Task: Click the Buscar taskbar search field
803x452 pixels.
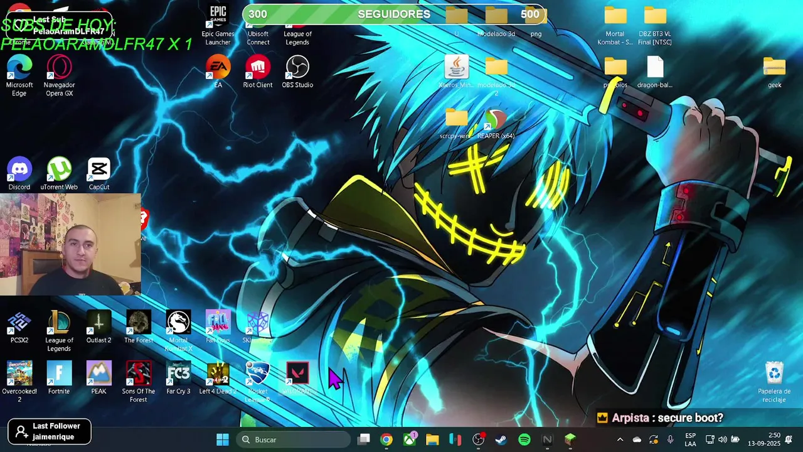Action: (x=293, y=439)
